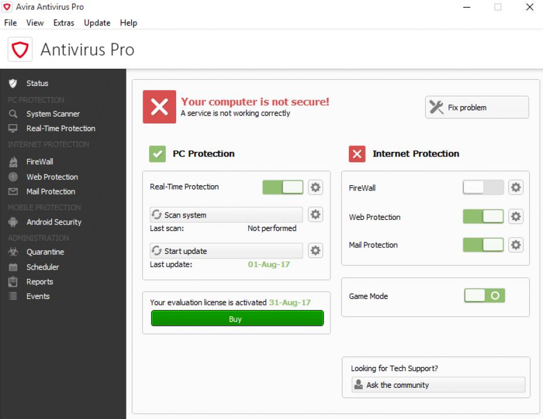The width and height of the screenshot is (543, 419).
Task: Open Web Protection configuration gear icon
Action: coord(516,216)
